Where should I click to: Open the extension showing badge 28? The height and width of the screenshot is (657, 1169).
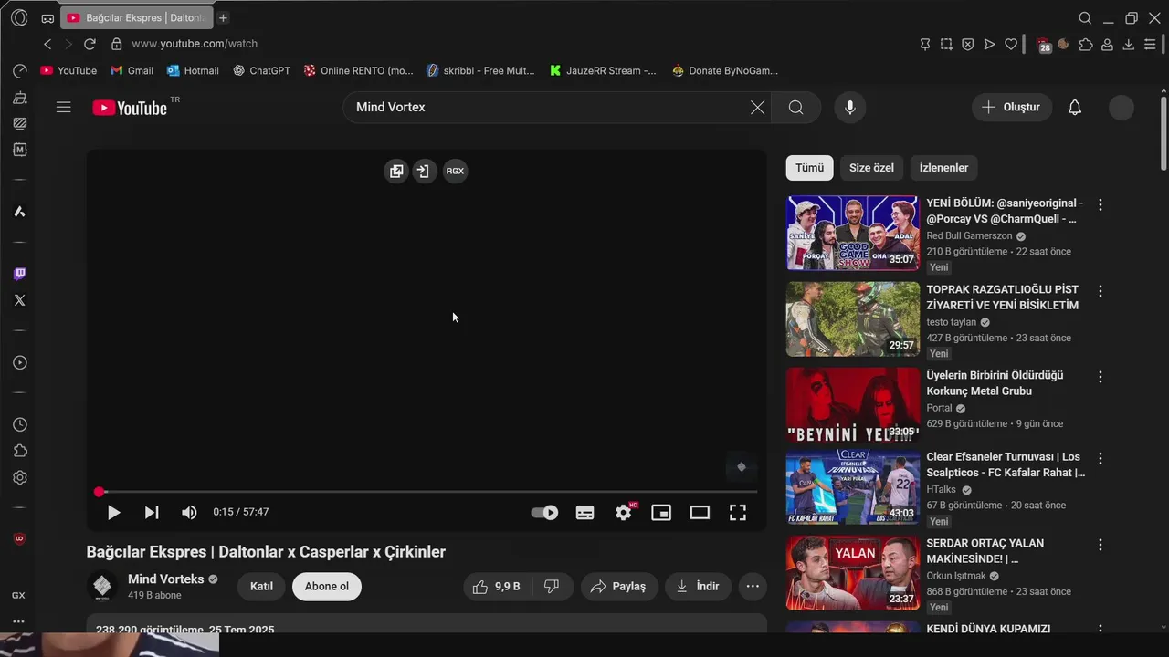coord(1044,45)
